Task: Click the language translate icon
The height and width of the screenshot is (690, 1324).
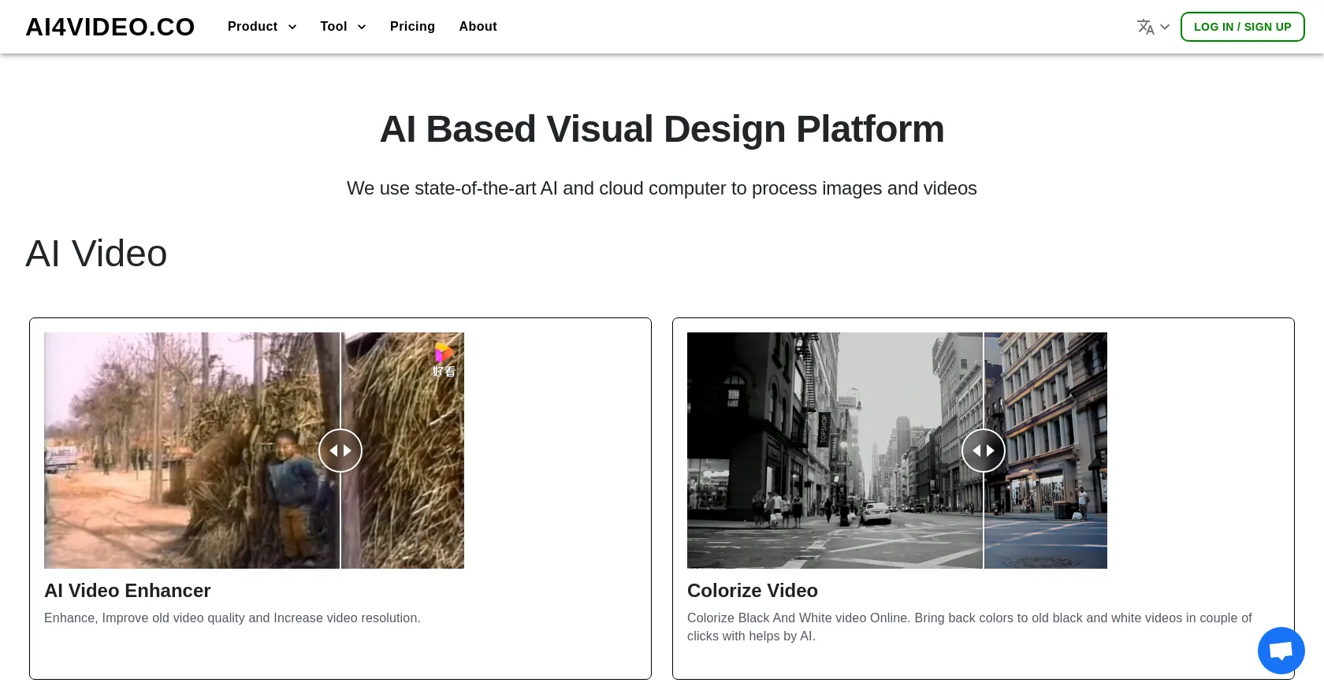Action: pyautogui.click(x=1145, y=27)
